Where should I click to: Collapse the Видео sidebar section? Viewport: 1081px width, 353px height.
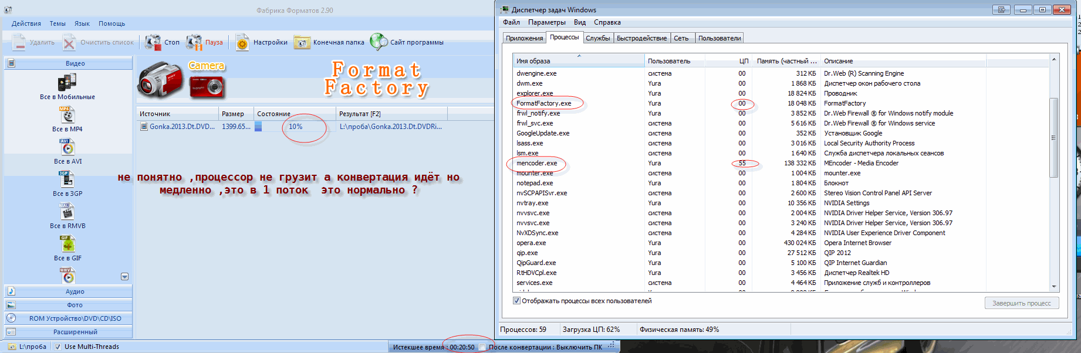coord(68,63)
